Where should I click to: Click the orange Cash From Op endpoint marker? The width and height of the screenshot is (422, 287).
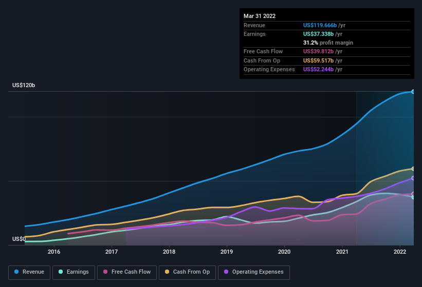(413, 169)
